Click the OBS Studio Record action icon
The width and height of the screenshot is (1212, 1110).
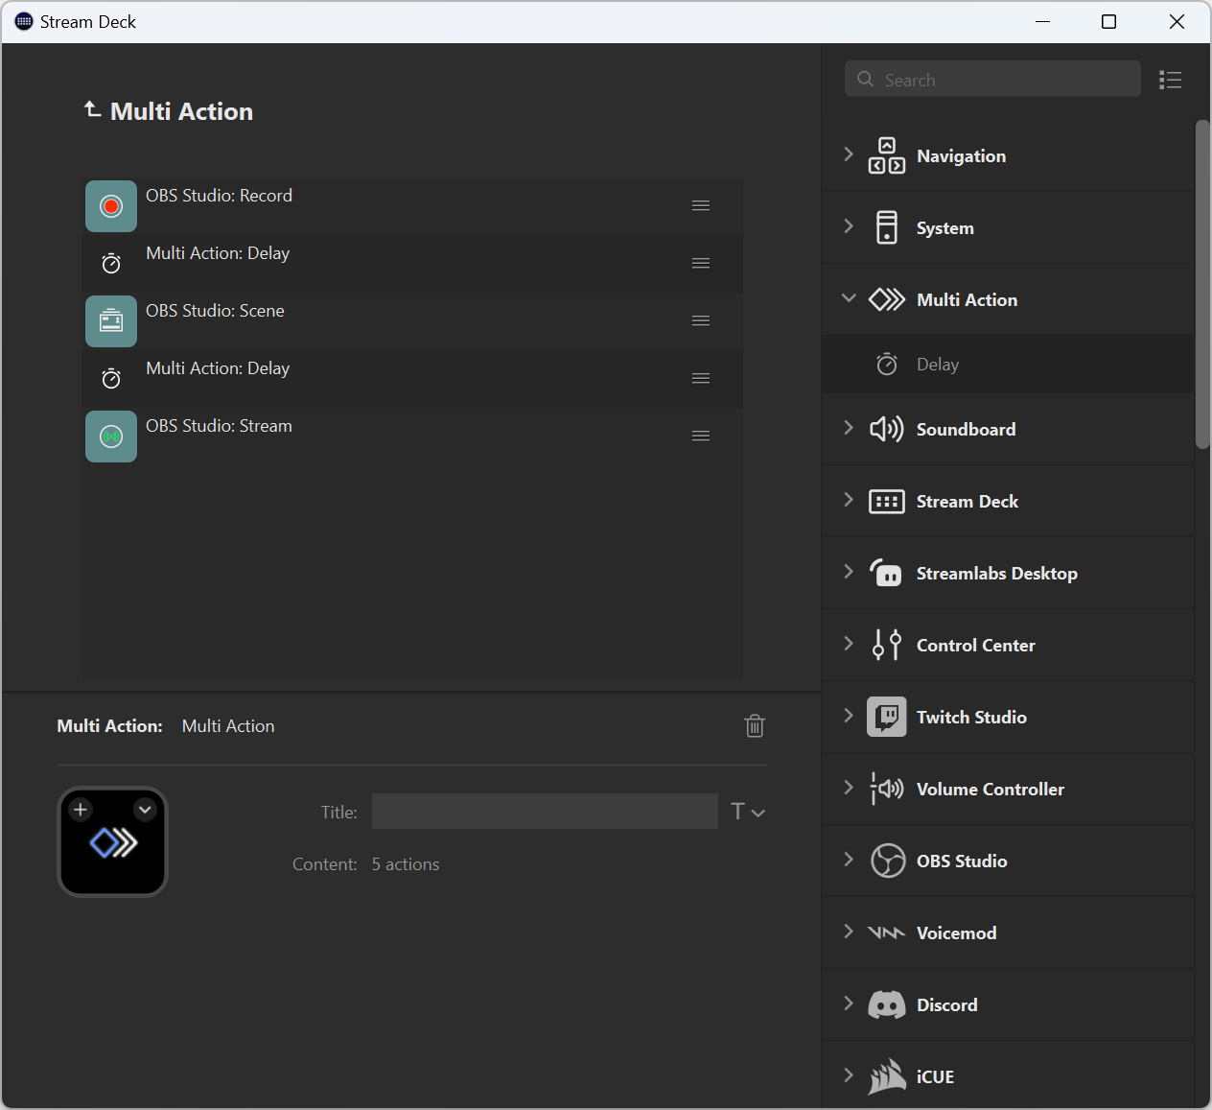coord(111,206)
